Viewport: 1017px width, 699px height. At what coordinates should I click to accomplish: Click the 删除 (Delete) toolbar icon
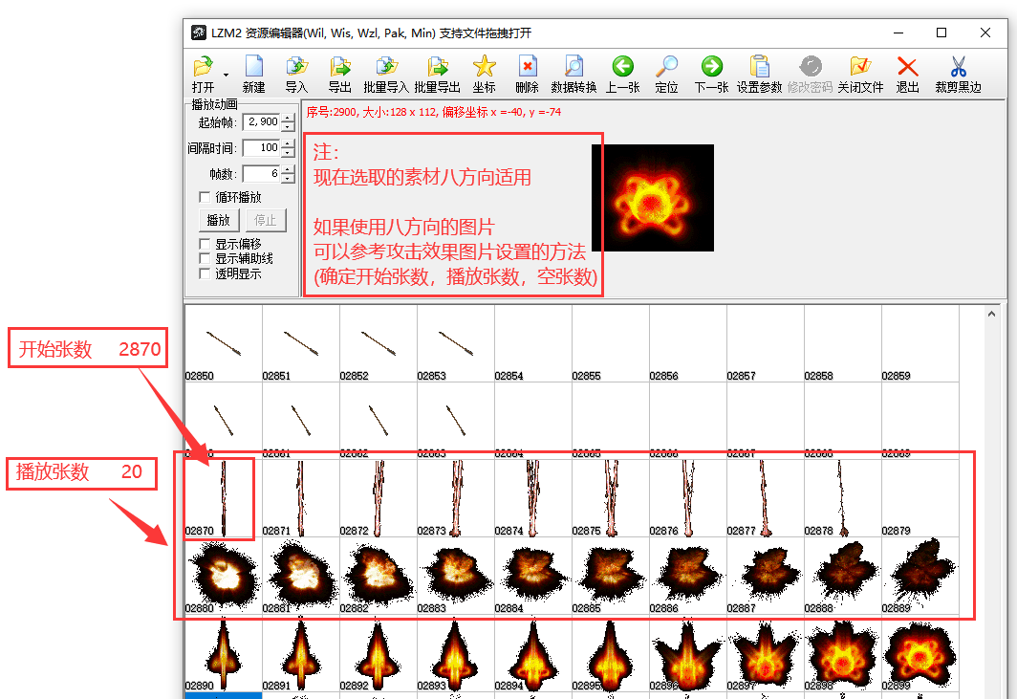coord(527,67)
